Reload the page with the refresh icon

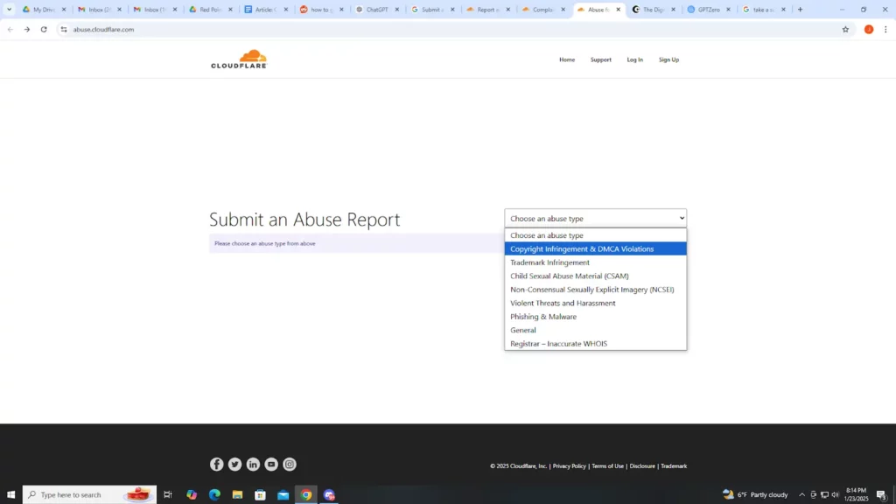click(44, 29)
